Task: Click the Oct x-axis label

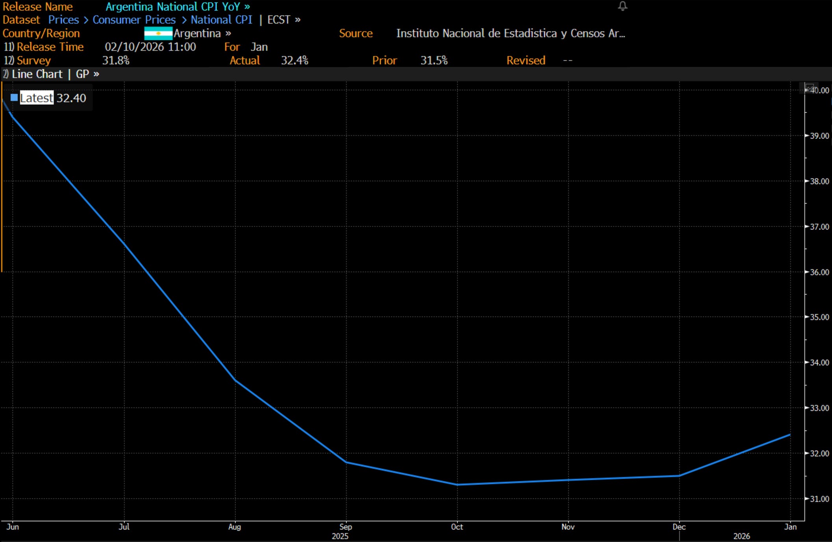Action: [457, 527]
